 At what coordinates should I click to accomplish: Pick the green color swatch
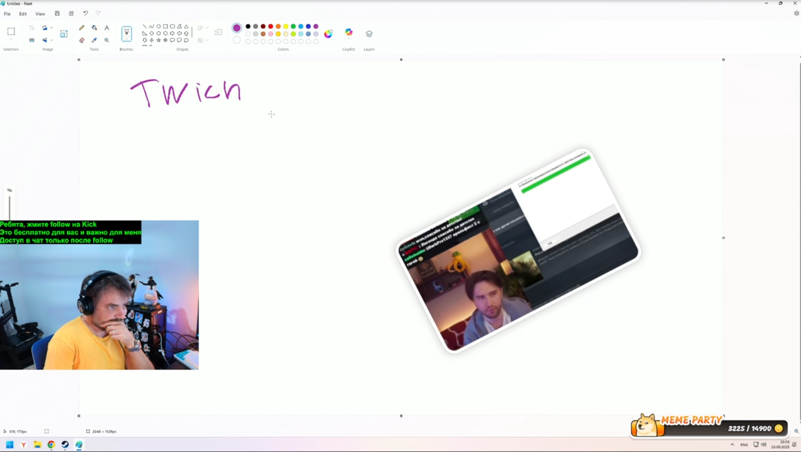pos(293,27)
